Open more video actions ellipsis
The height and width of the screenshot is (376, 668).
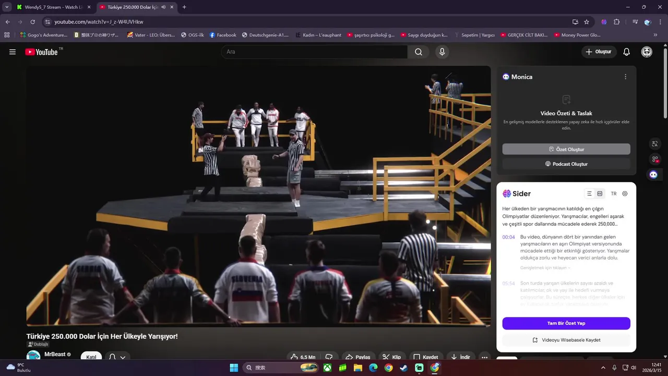pyautogui.click(x=485, y=357)
